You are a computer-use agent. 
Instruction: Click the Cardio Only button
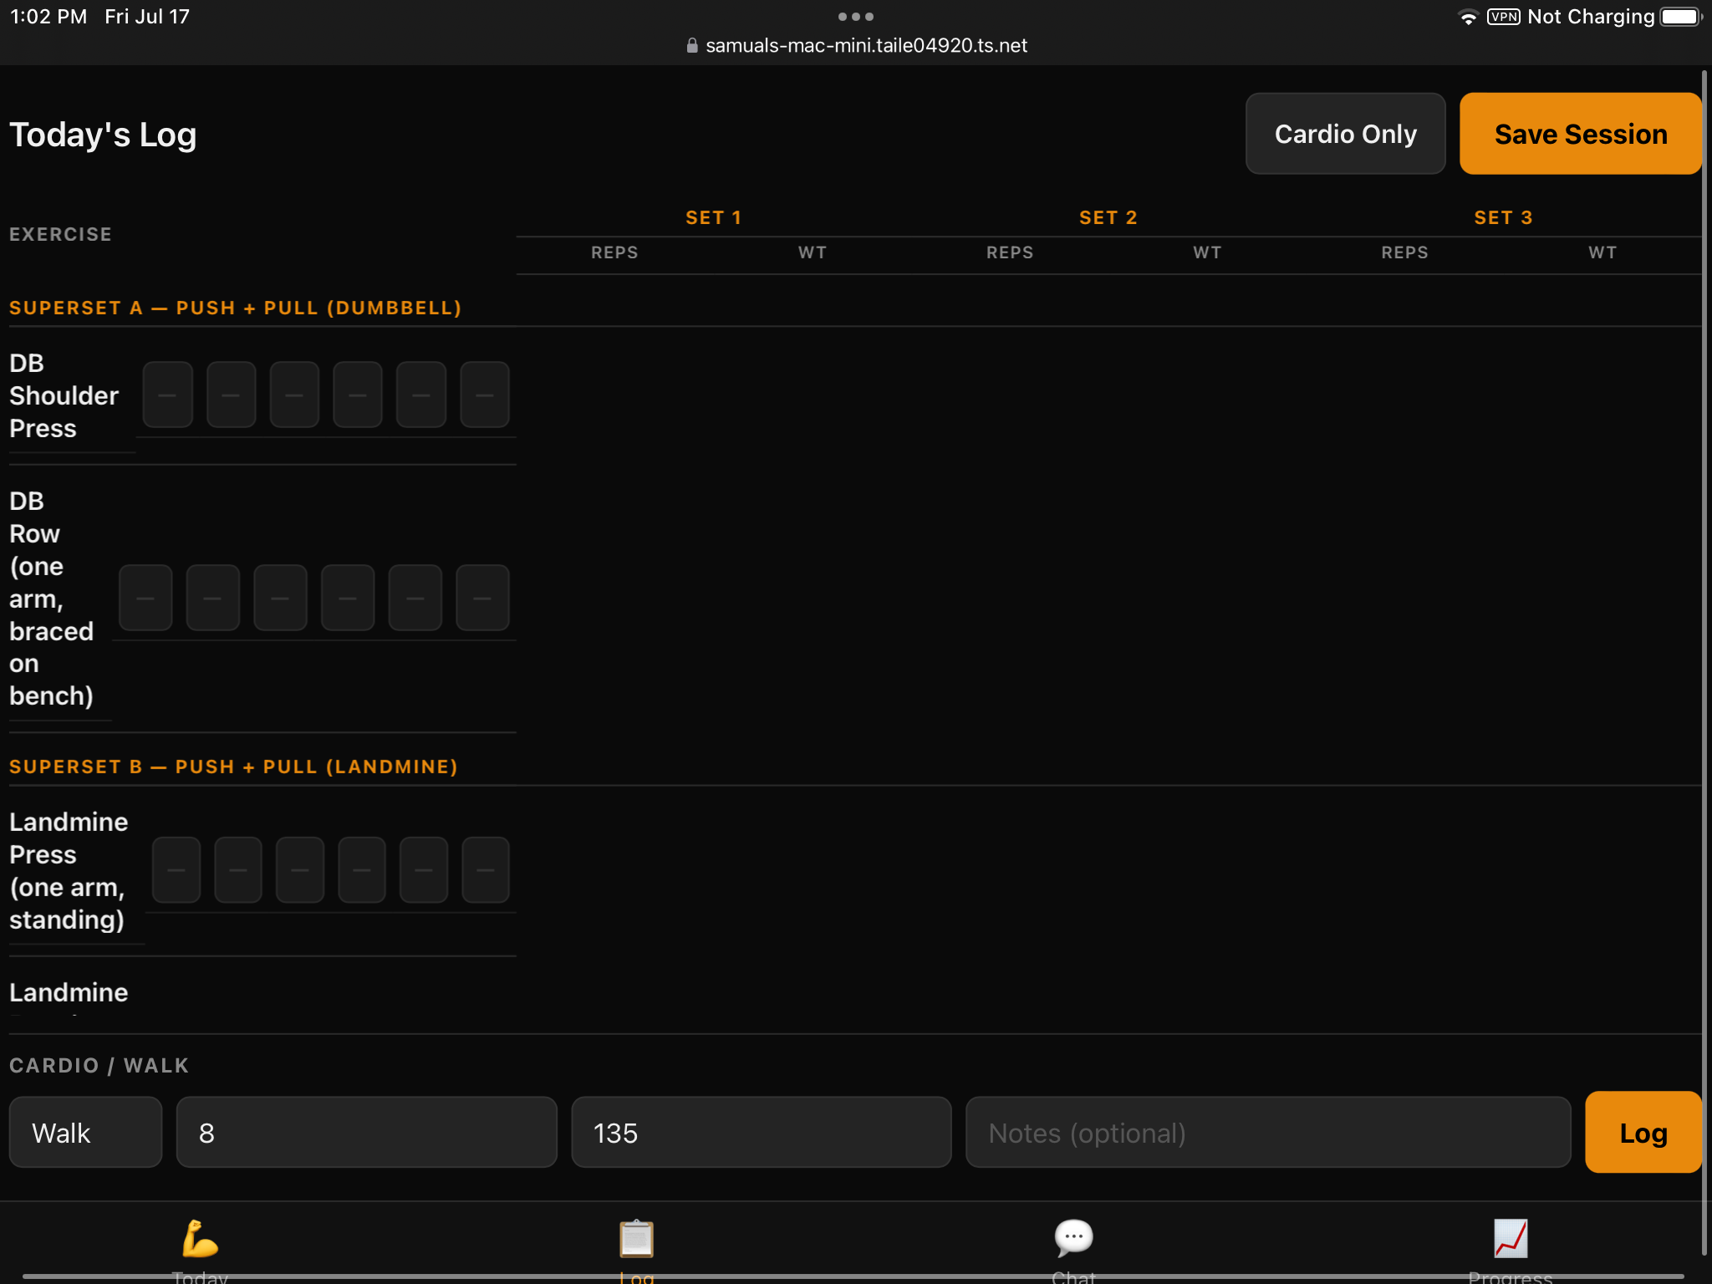click(1346, 134)
